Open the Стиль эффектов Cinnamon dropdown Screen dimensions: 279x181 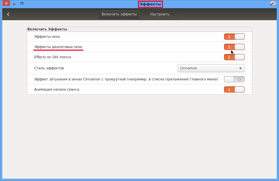click(x=211, y=68)
